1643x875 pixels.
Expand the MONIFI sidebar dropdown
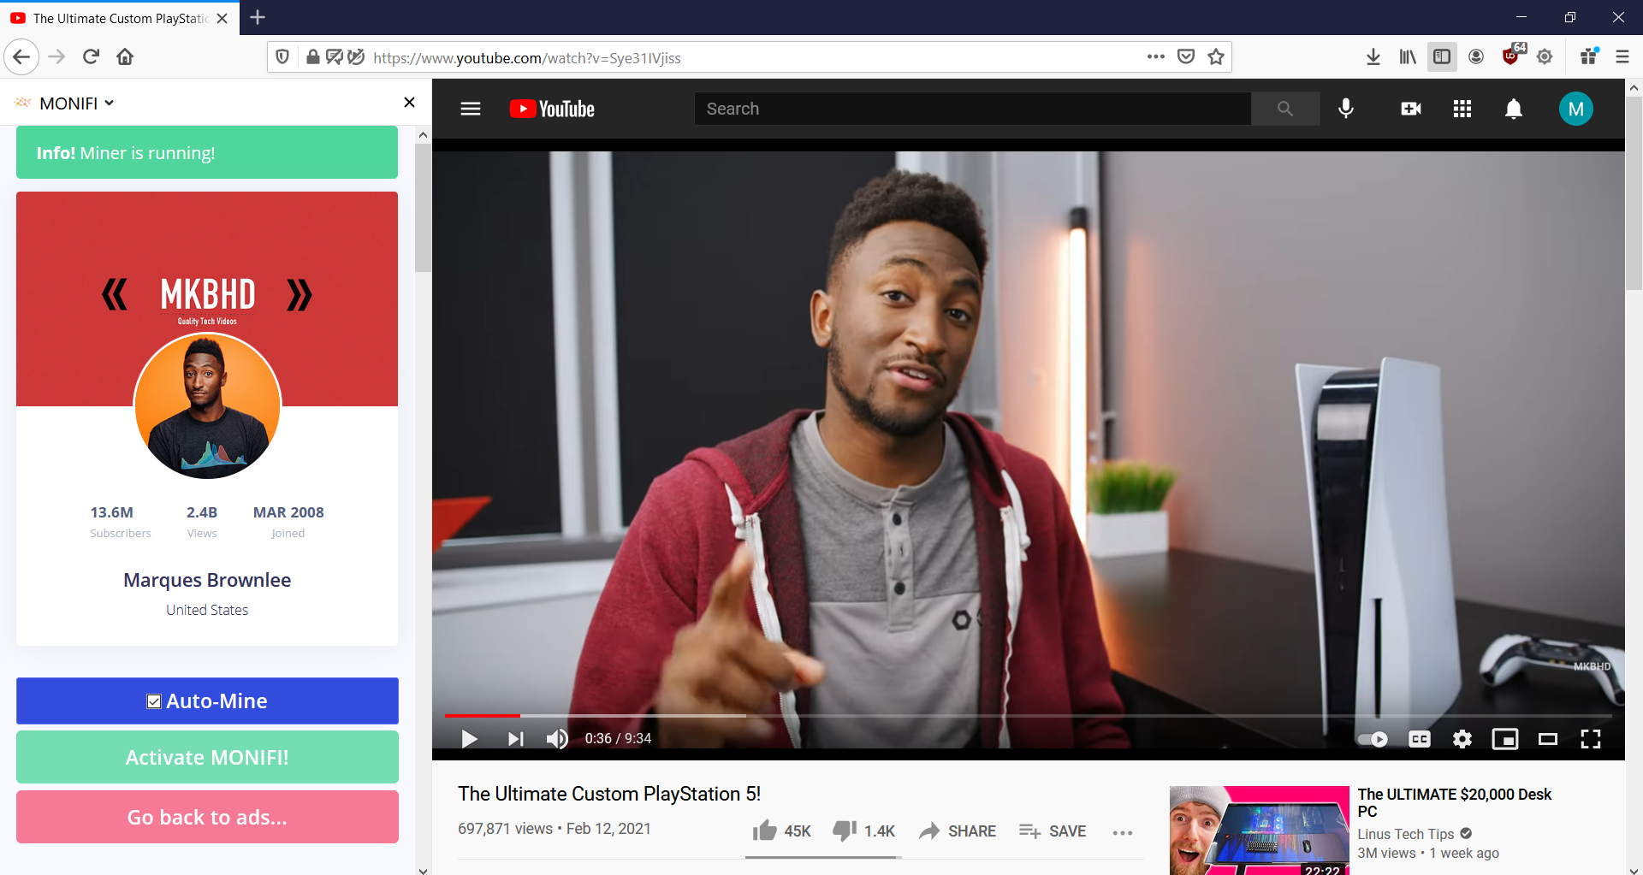(76, 103)
